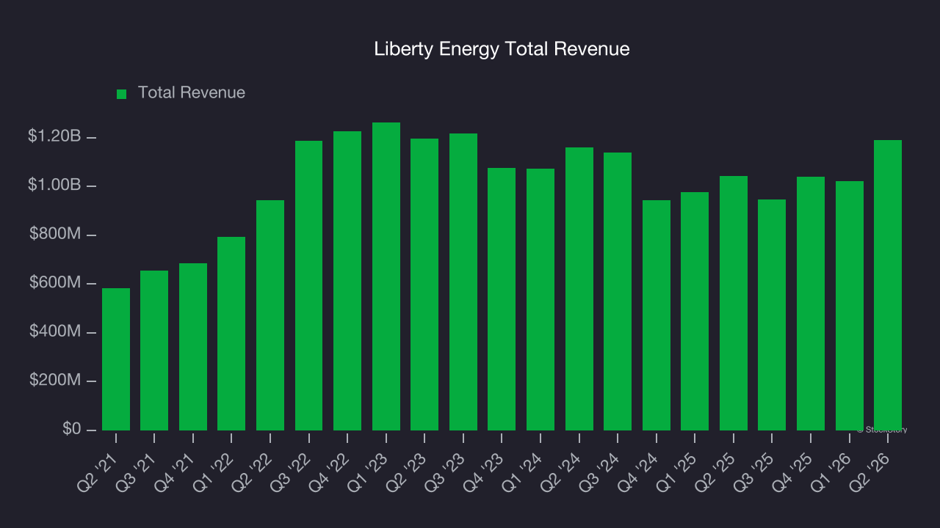Click the green Total Revenue legend swatch
940x528 pixels.
pyautogui.click(x=122, y=94)
